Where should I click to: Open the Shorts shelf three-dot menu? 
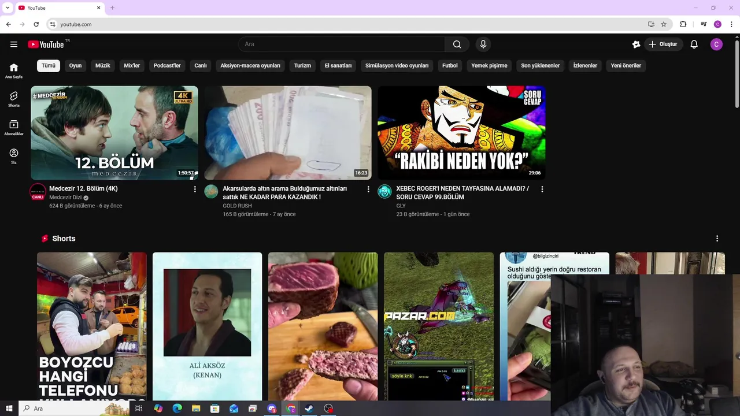point(717,239)
